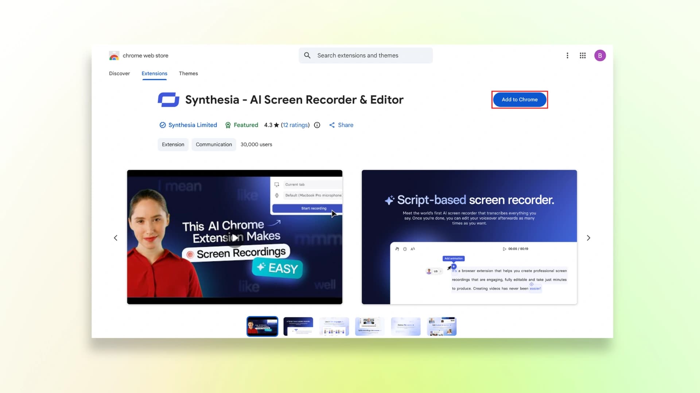Switch to the Discover tab

tap(119, 74)
